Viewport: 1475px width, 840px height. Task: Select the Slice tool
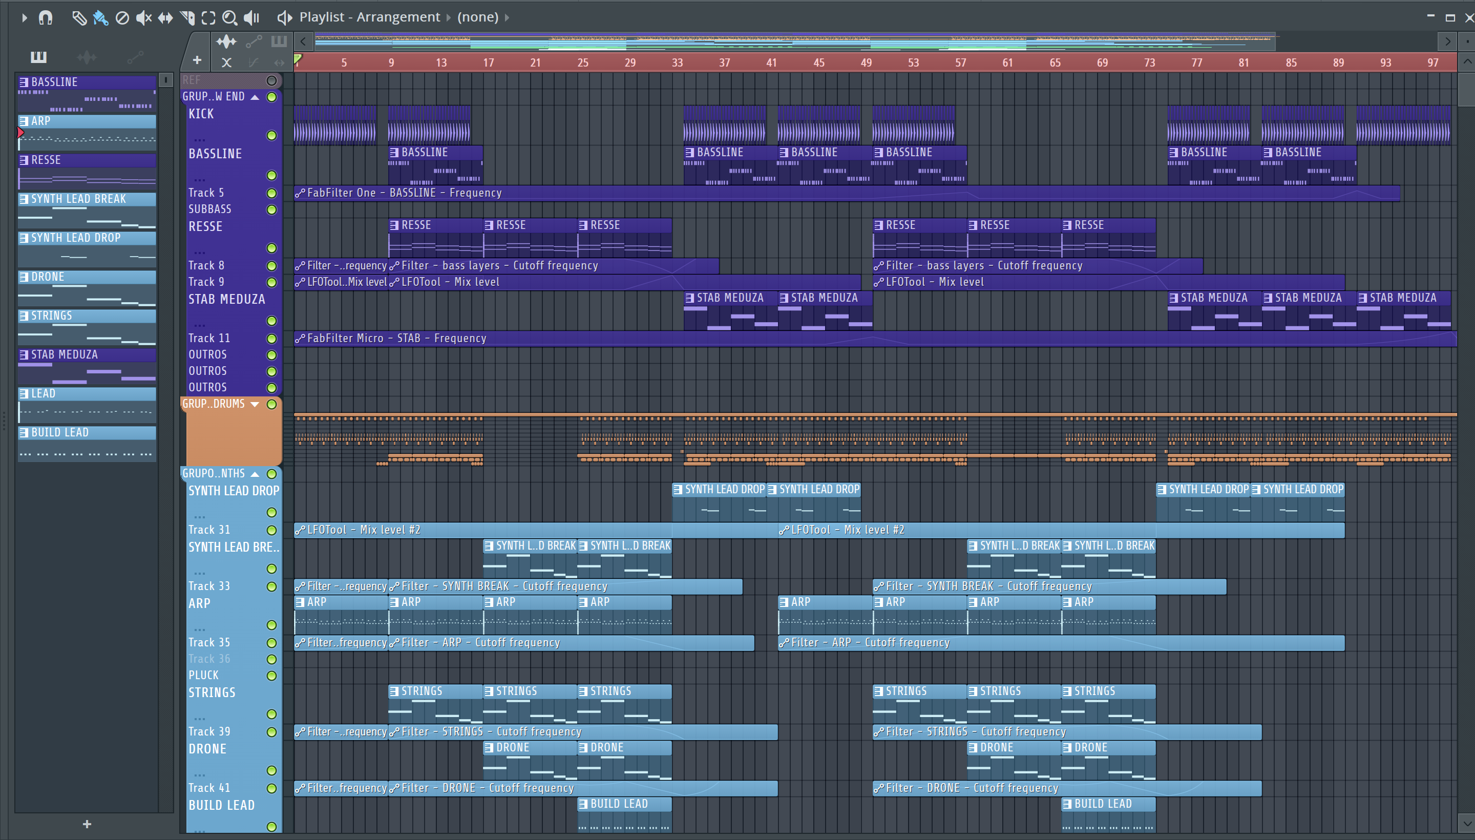coord(187,18)
